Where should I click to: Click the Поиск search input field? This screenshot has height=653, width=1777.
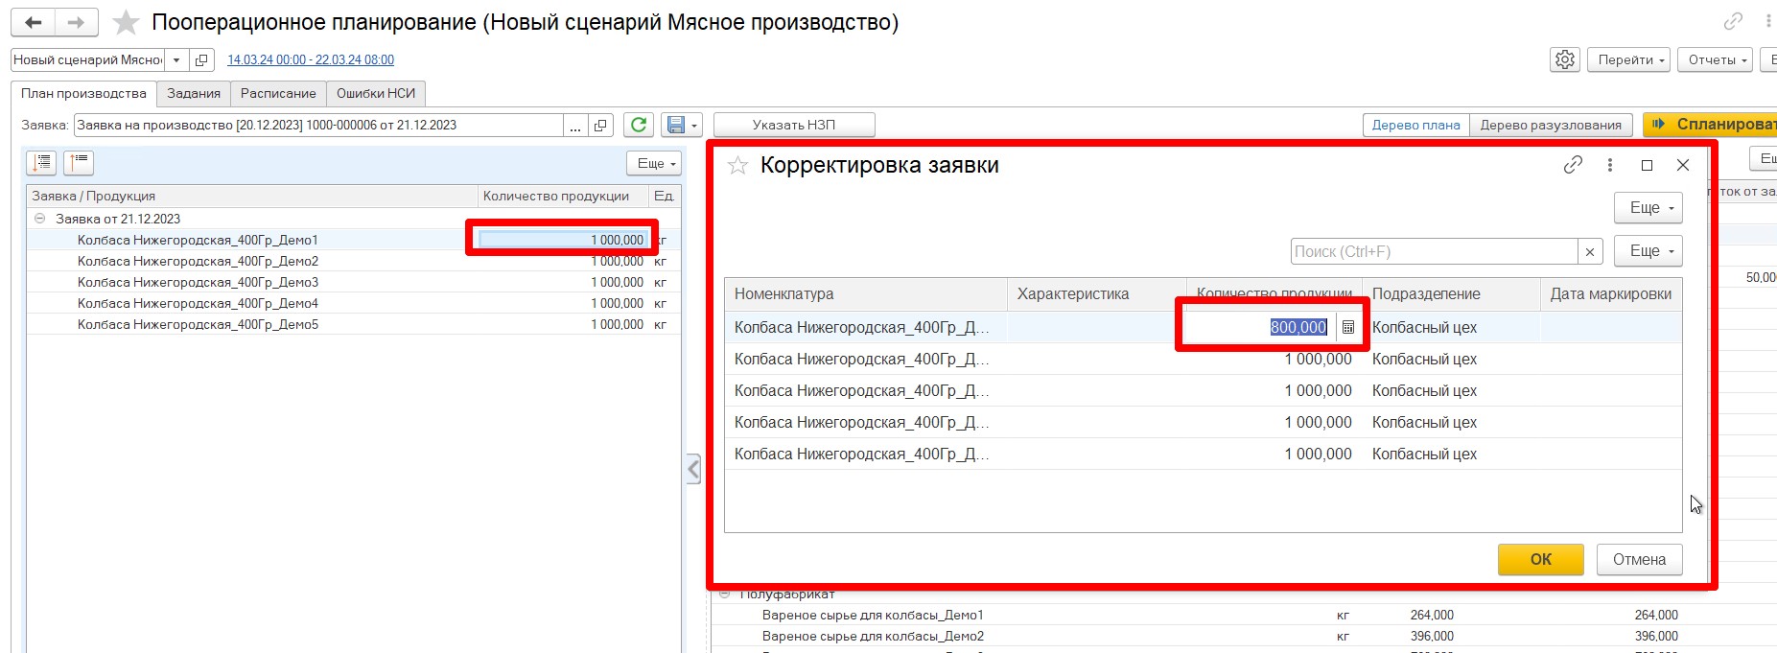1433,251
